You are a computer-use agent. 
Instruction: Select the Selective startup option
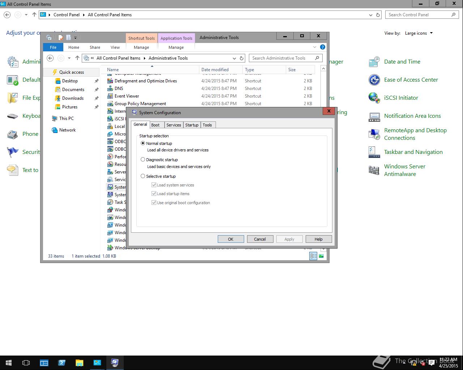(143, 176)
